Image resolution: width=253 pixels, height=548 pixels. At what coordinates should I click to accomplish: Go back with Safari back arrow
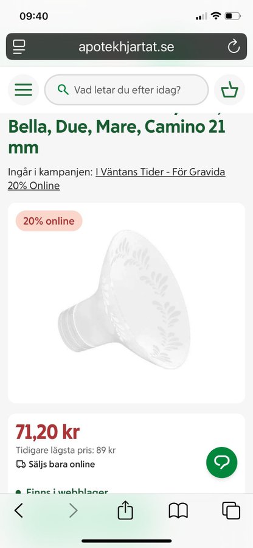(x=18, y=511)
